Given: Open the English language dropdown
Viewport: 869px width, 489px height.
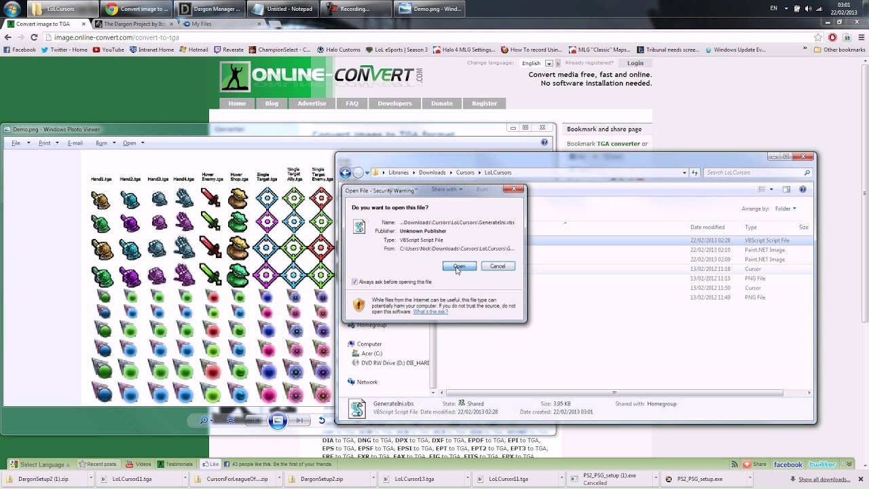Looking at the screenshot, I should [537, 63].
